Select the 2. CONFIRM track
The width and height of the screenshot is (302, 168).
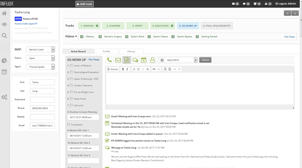point(113,26)
